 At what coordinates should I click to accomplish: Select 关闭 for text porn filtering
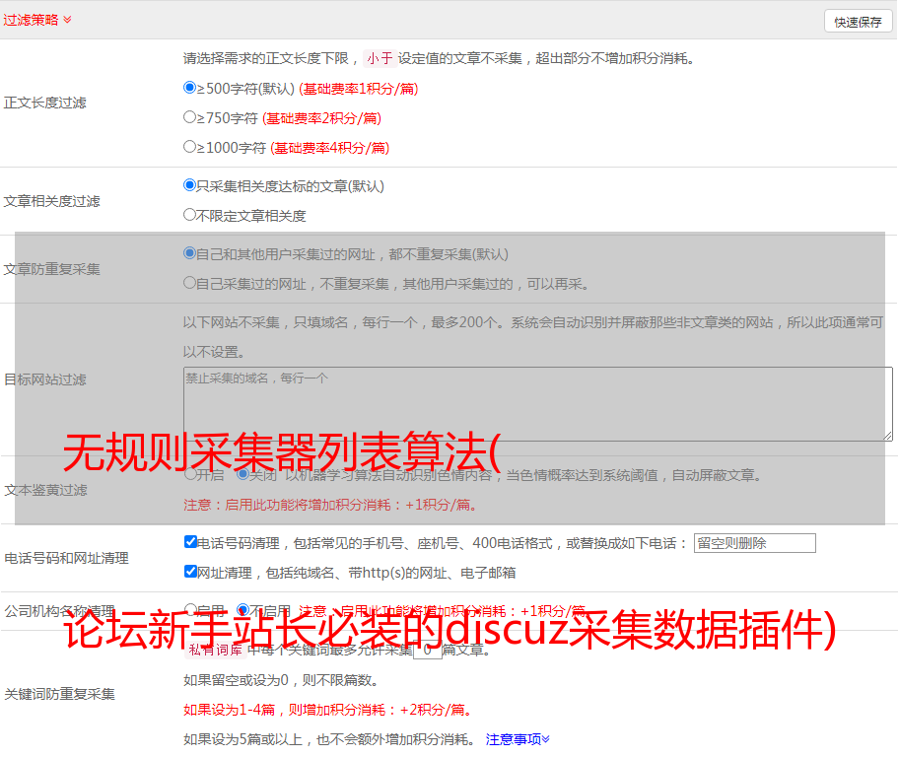coord(242,474)
